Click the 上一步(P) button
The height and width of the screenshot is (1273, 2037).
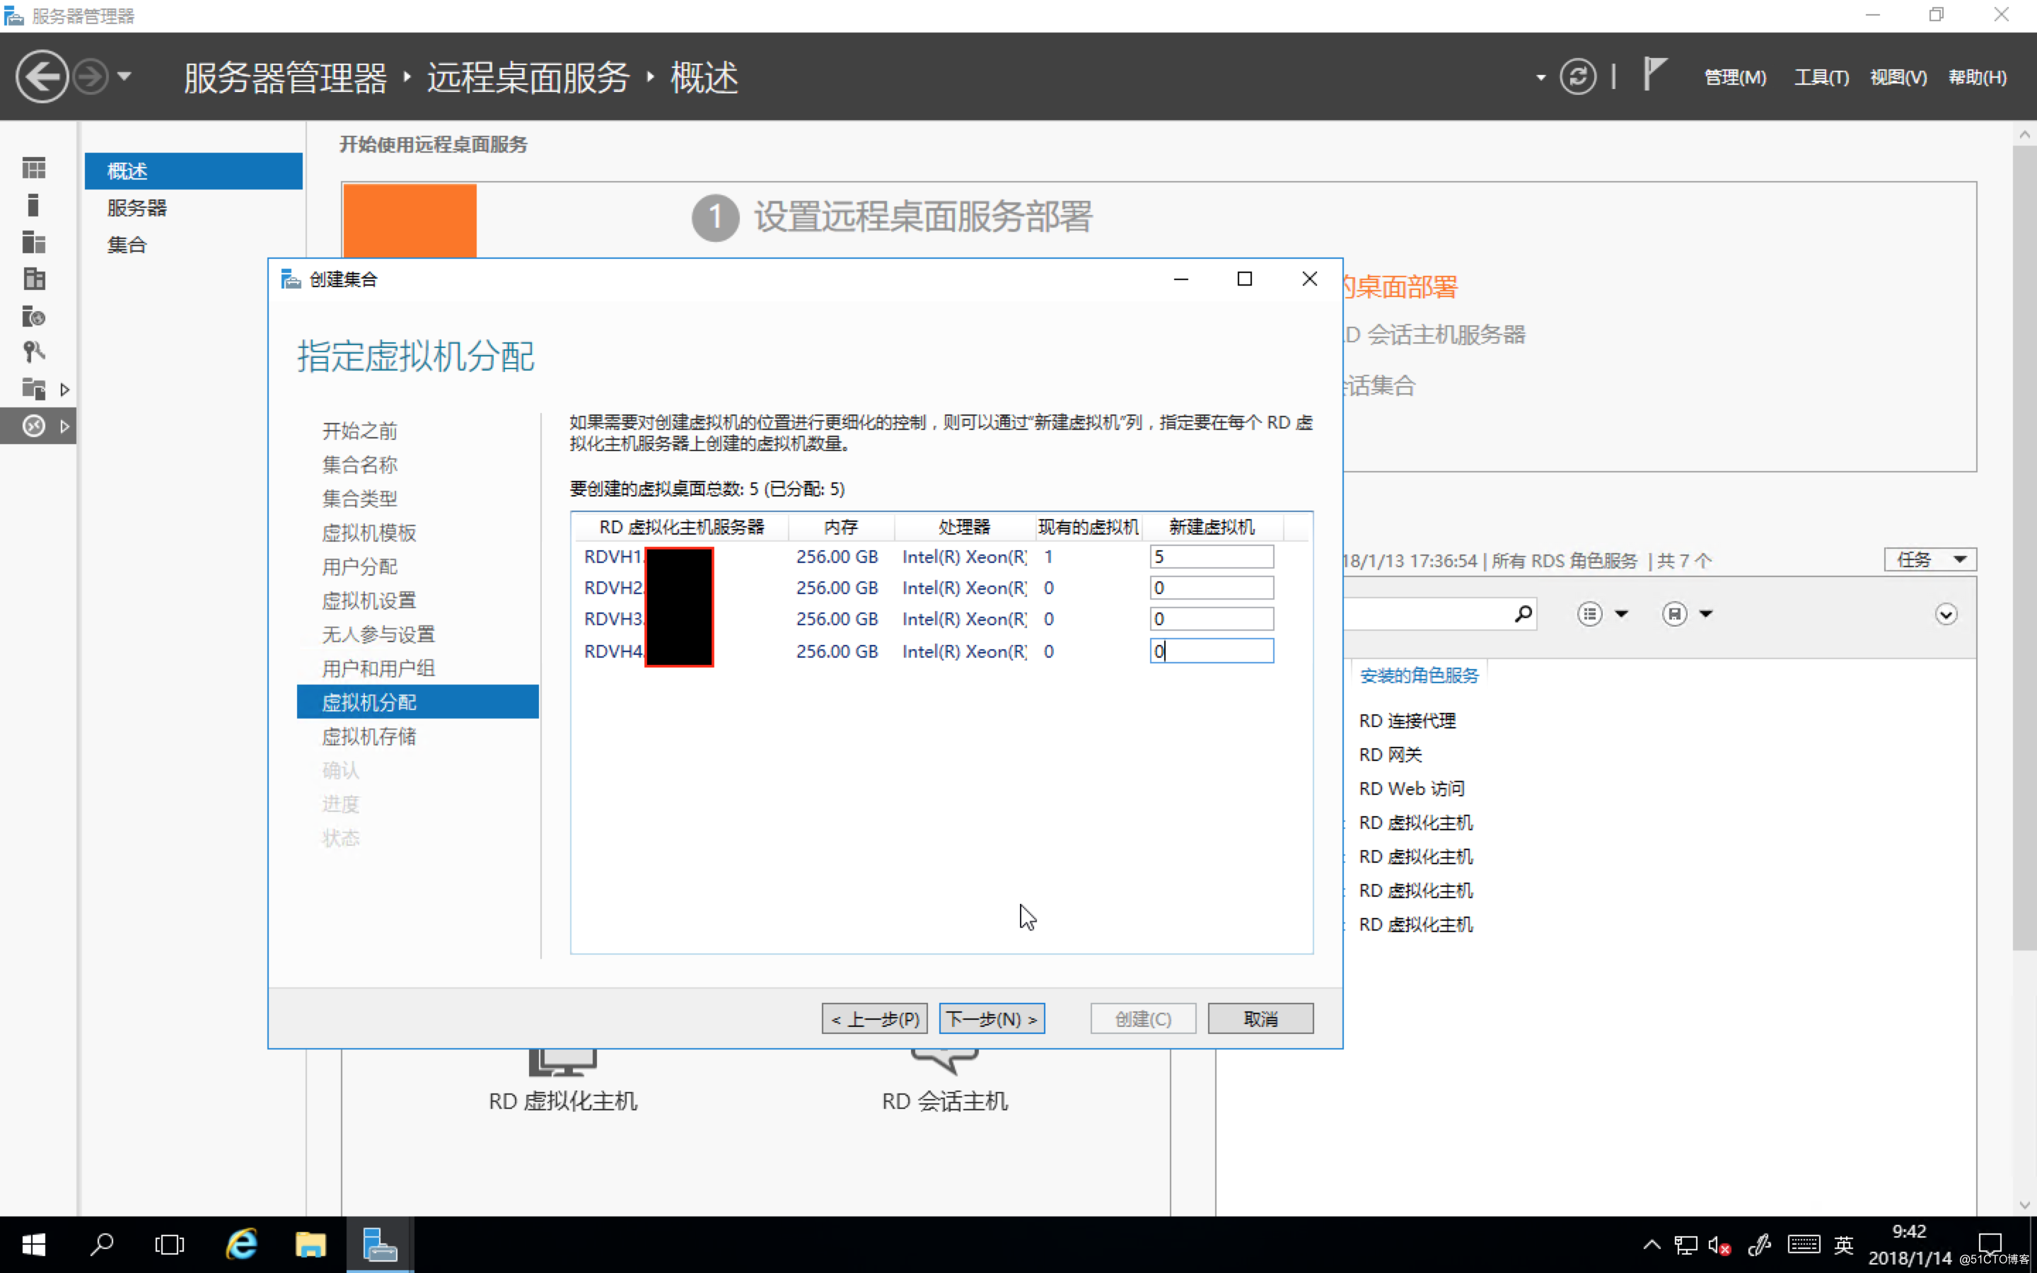874,1018
